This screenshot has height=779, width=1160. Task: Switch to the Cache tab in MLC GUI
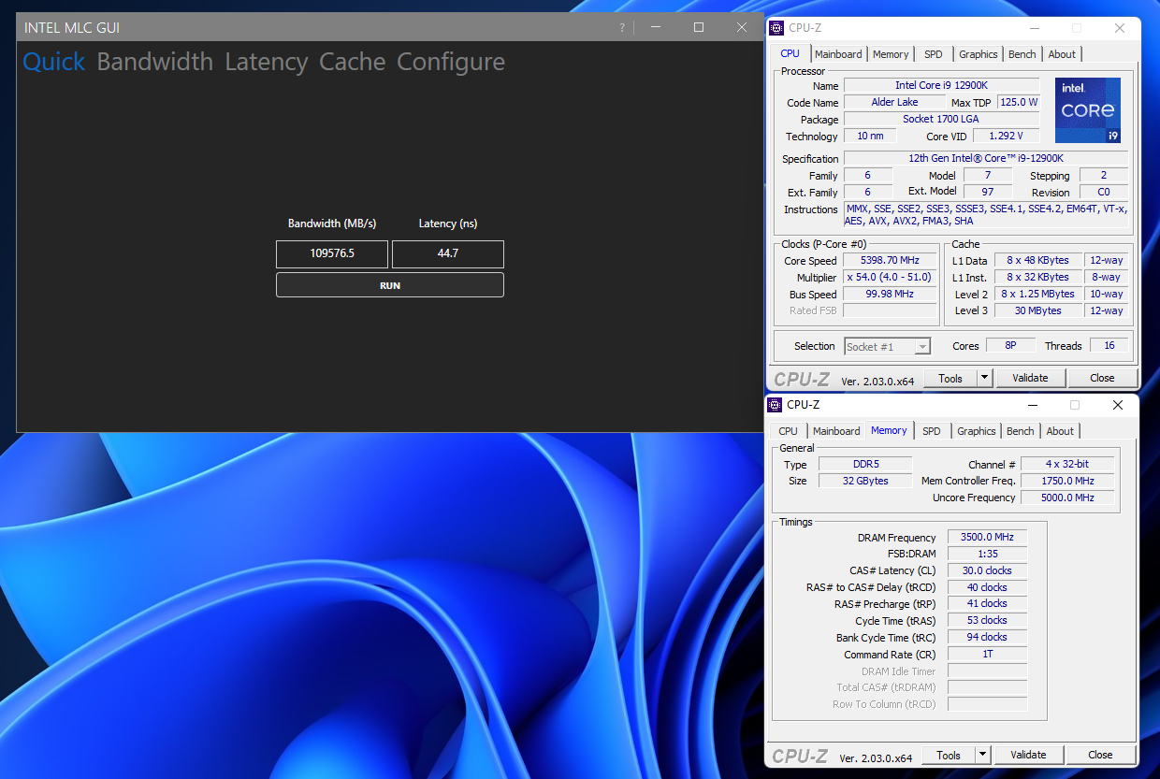point(353,62)
